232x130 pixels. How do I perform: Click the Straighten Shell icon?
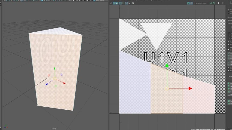[229, 65]
